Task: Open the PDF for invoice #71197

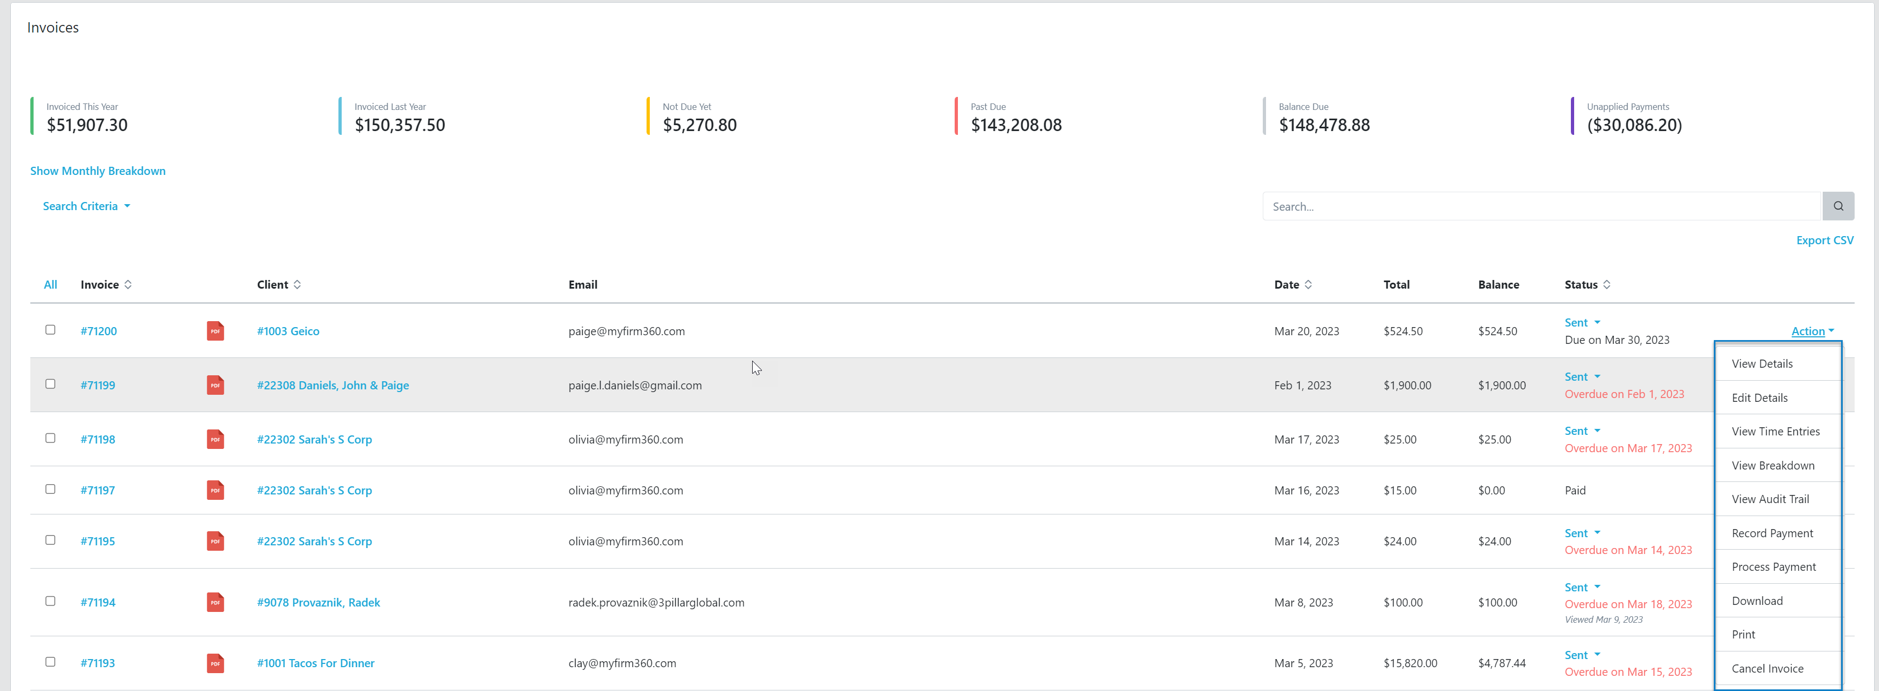Action: click(x=215, y=490)
